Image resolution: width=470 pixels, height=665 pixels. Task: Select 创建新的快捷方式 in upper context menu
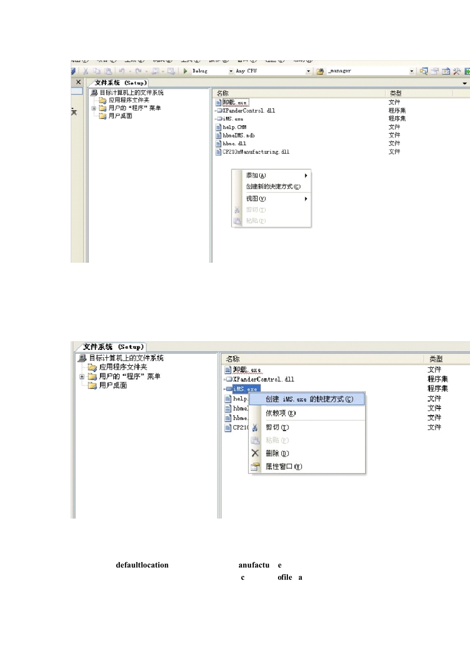pos(273,187)
